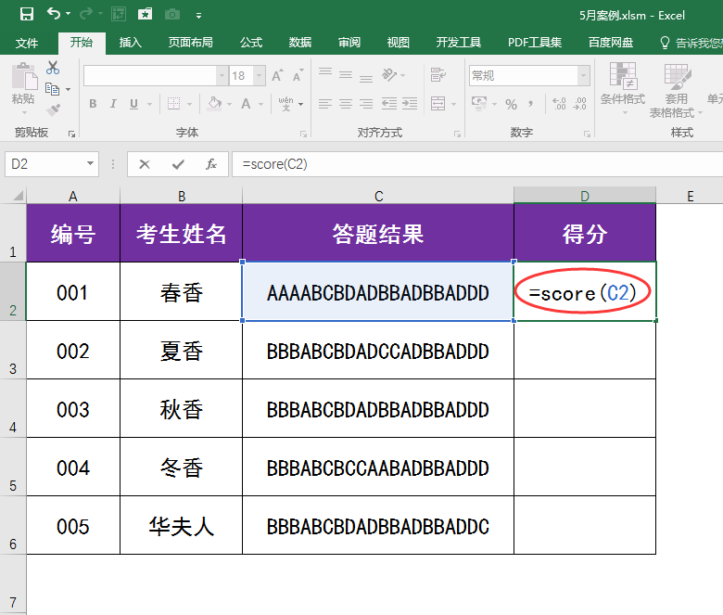723x615 pixels.
Task: Click the Center align icon
Action: tap(346, 104)
